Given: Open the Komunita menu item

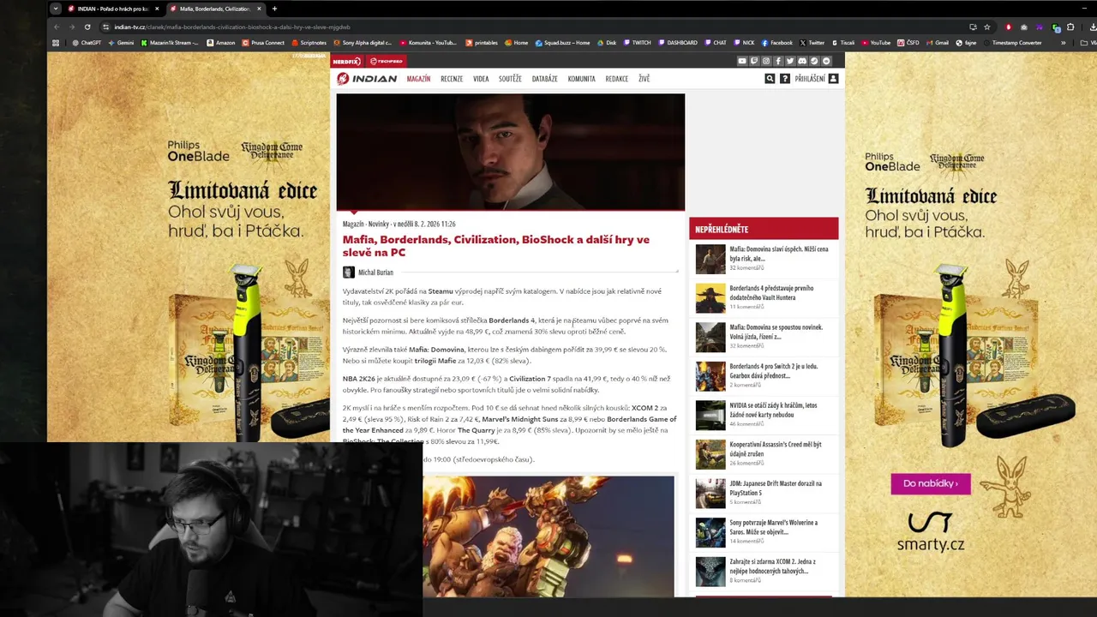Looking at the screenshot, I should (581, 79).
